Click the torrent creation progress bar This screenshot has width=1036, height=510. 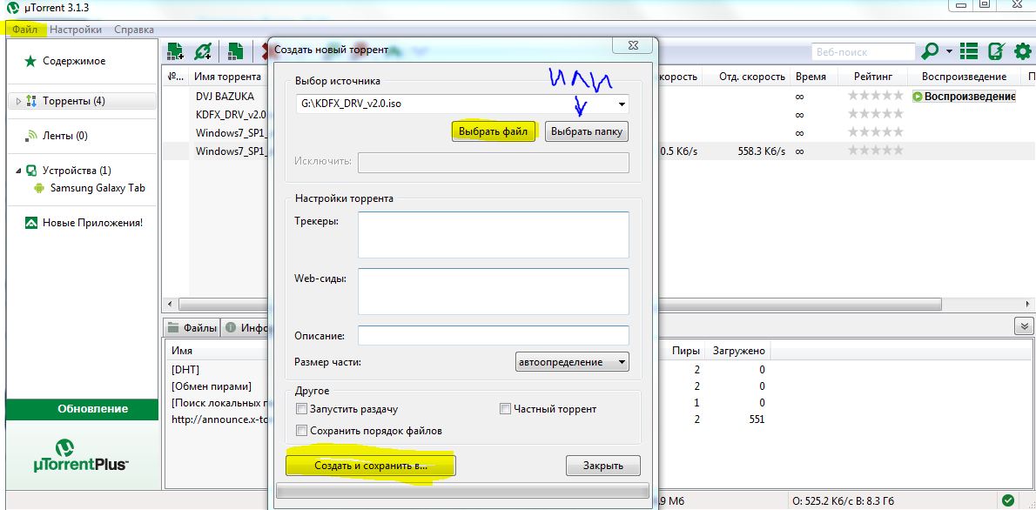pyautogui.click(x=462, y=491)
